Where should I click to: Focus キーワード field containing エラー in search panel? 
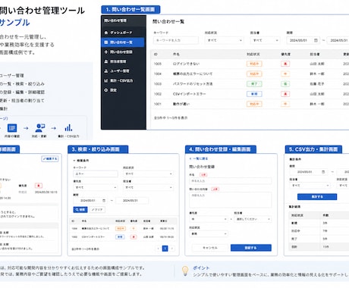[96, 174]
